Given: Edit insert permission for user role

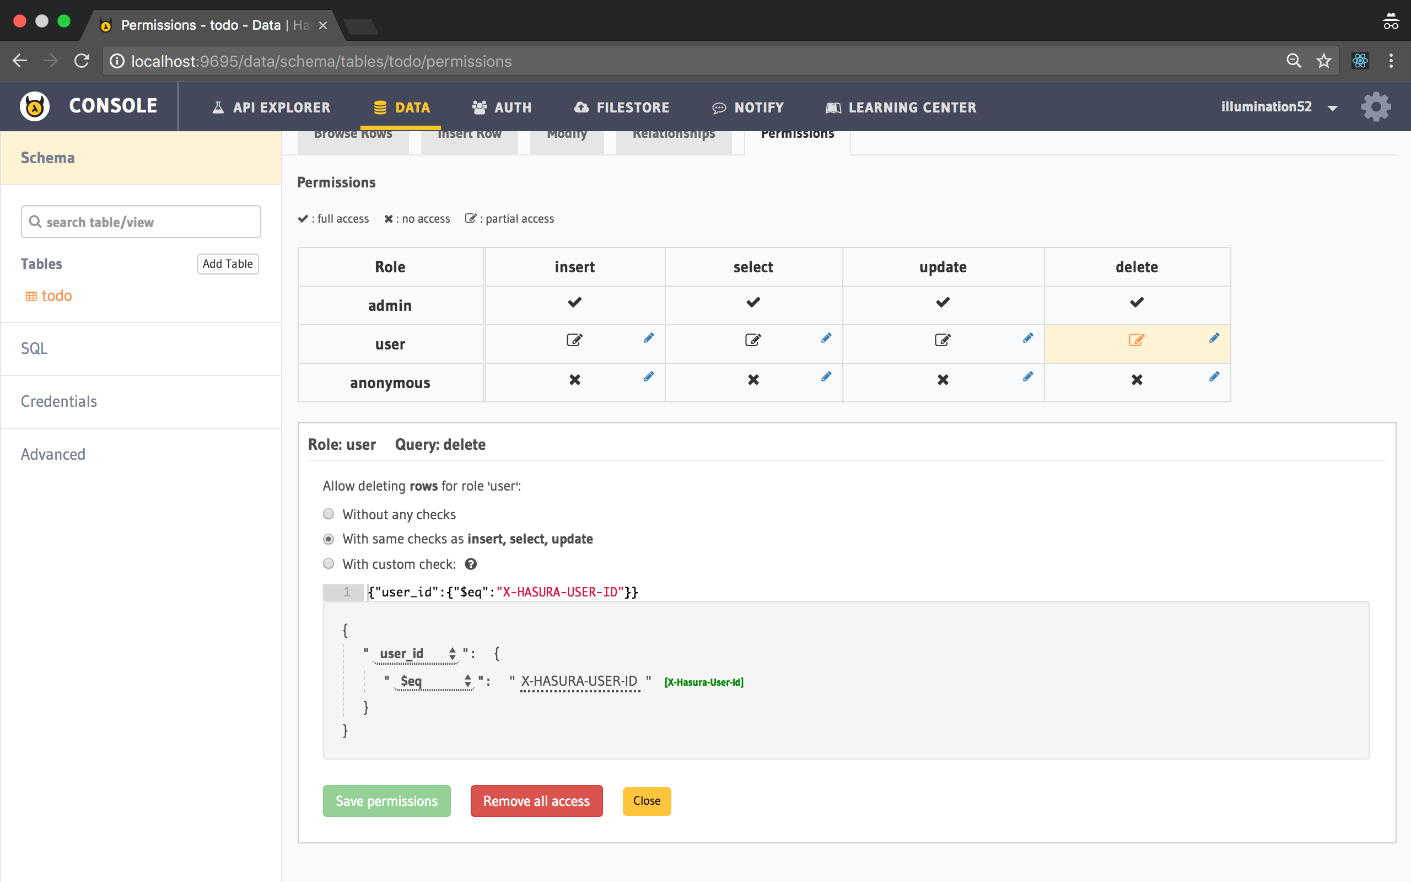Looking at the screenshot, I should 649,338.
